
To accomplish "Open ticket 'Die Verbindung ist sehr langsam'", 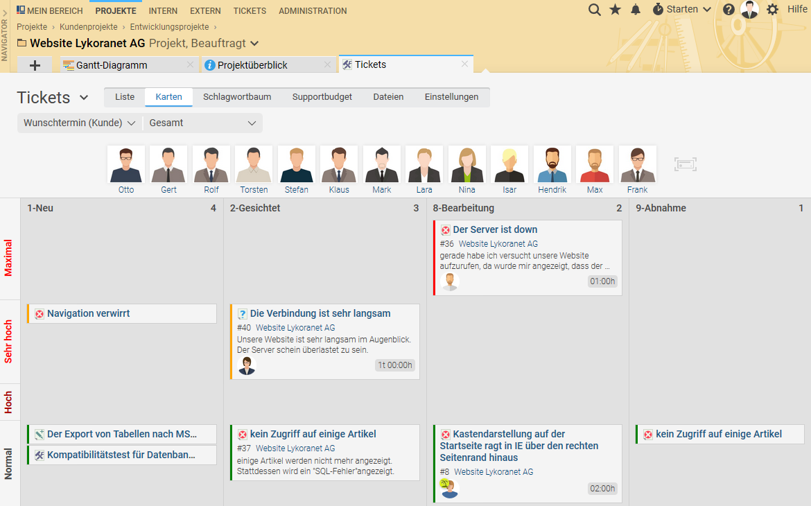I will point(320,313).
